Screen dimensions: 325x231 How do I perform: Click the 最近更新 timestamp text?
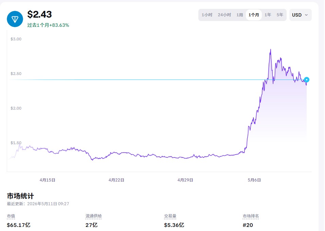click(38, 204)
